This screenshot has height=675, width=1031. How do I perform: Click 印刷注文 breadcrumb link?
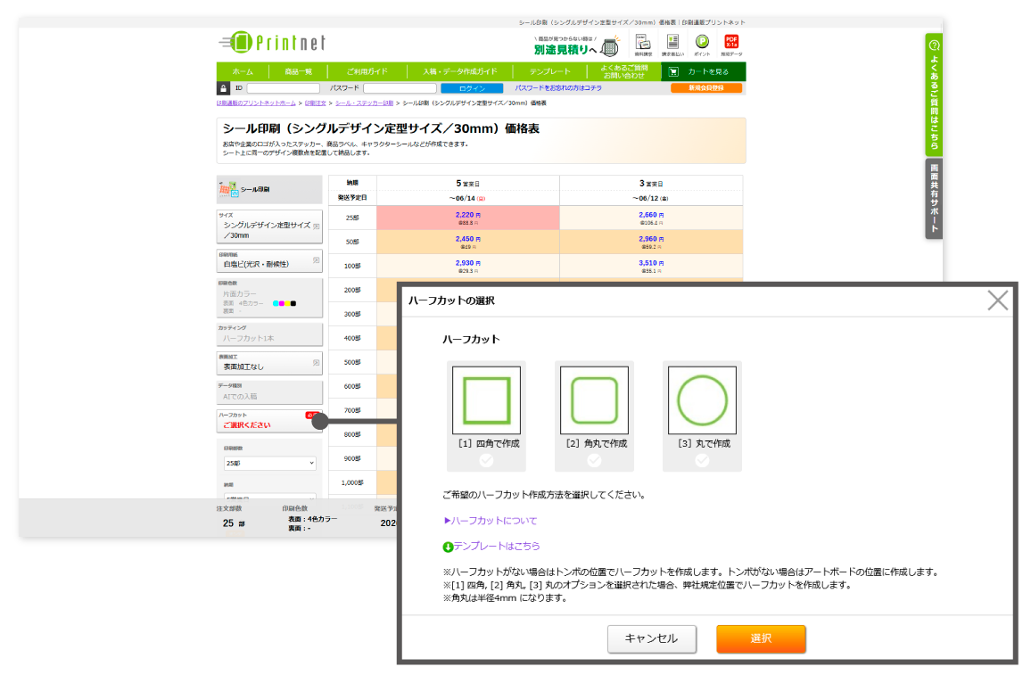coord(316,103)
